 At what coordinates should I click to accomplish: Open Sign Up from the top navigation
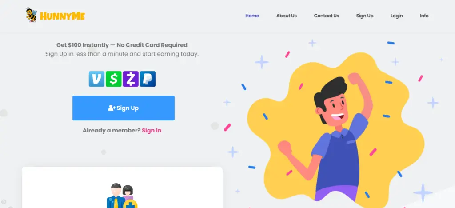click(x=365, y=16)
